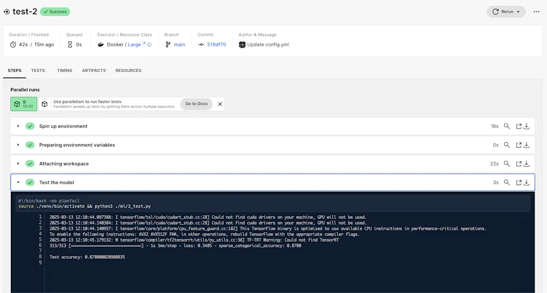Viewport: 547px width, 293px height.
Task: Click the commit icon beside 519df70
Action: [x=201, y=45]
